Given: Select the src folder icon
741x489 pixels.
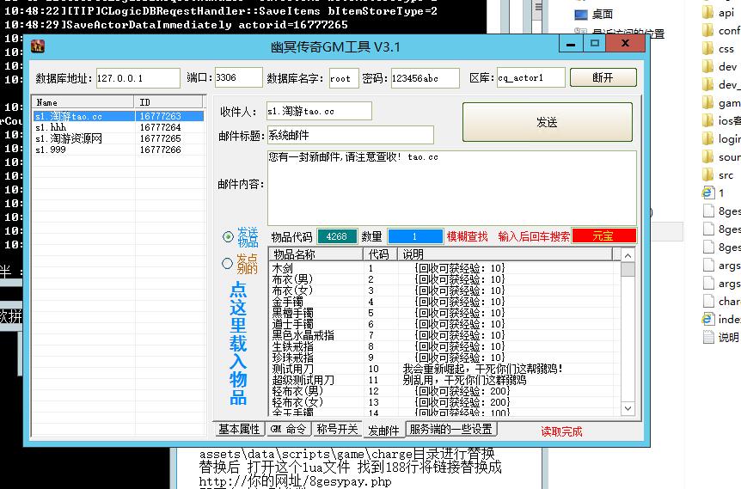Looking at the screenshot, I should pos(707,175).
